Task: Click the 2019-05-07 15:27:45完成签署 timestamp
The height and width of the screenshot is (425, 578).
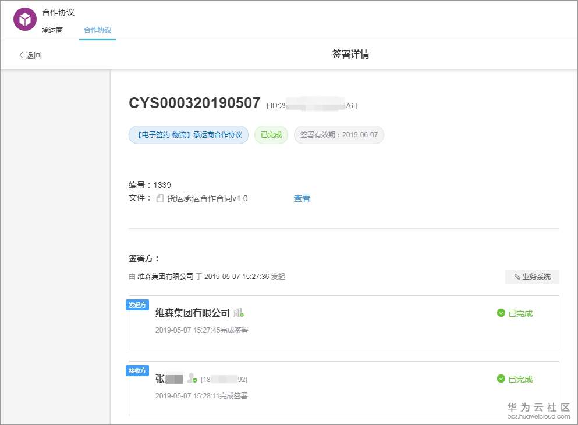Action: click(201, 330)
